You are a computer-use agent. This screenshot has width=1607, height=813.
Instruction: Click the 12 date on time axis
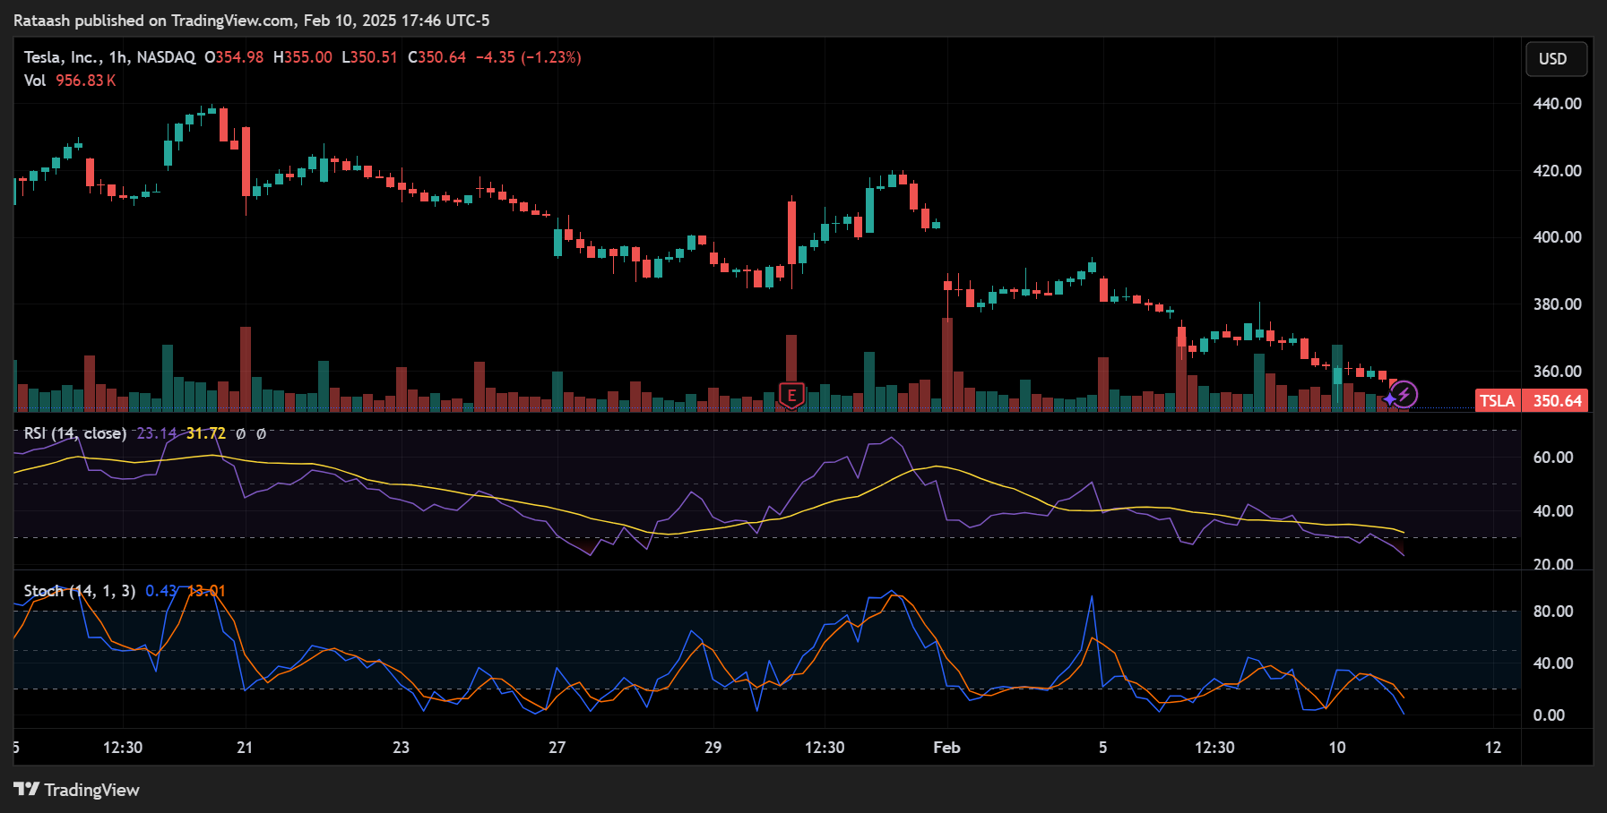click(x=1492, y=748)
